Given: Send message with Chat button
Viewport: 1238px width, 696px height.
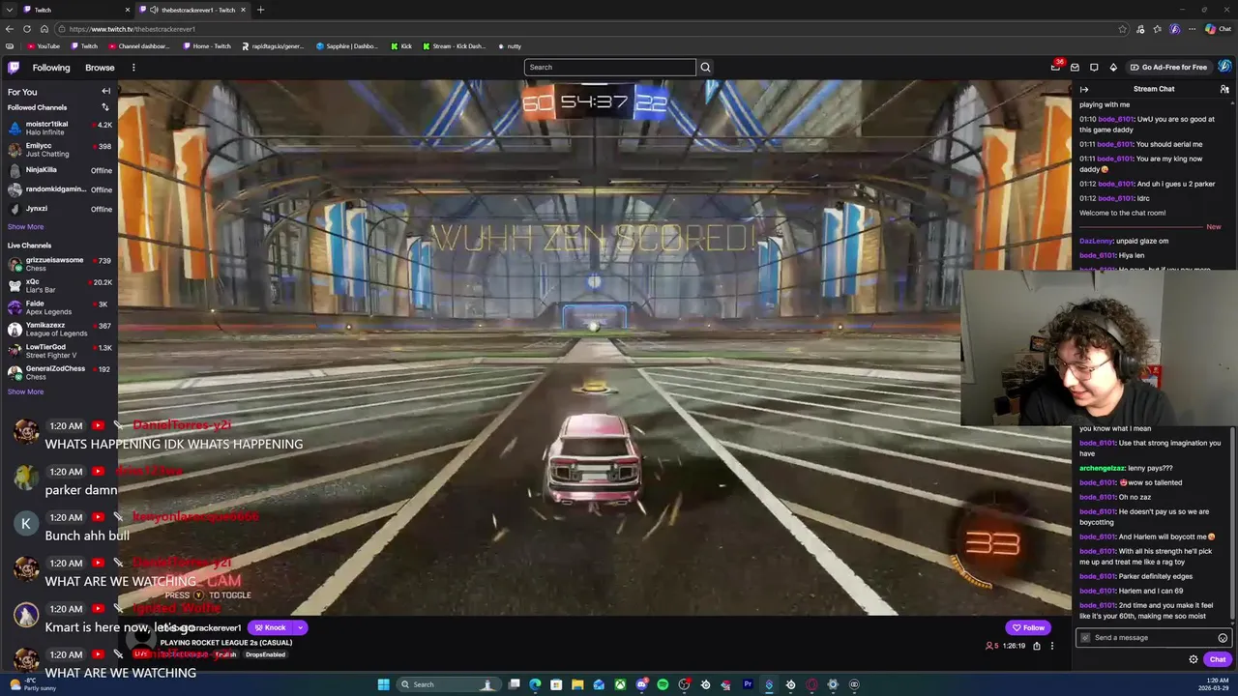Looking at the screenshot, I should pos(1218,659).
